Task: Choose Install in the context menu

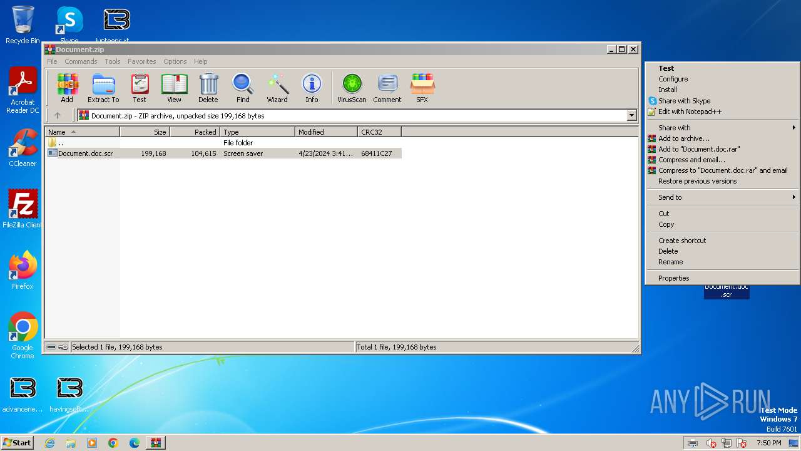Action: 722,90
